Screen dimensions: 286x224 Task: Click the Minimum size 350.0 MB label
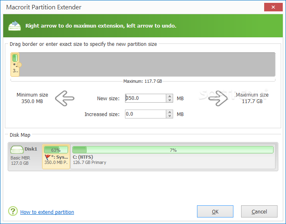pos(32,98)
